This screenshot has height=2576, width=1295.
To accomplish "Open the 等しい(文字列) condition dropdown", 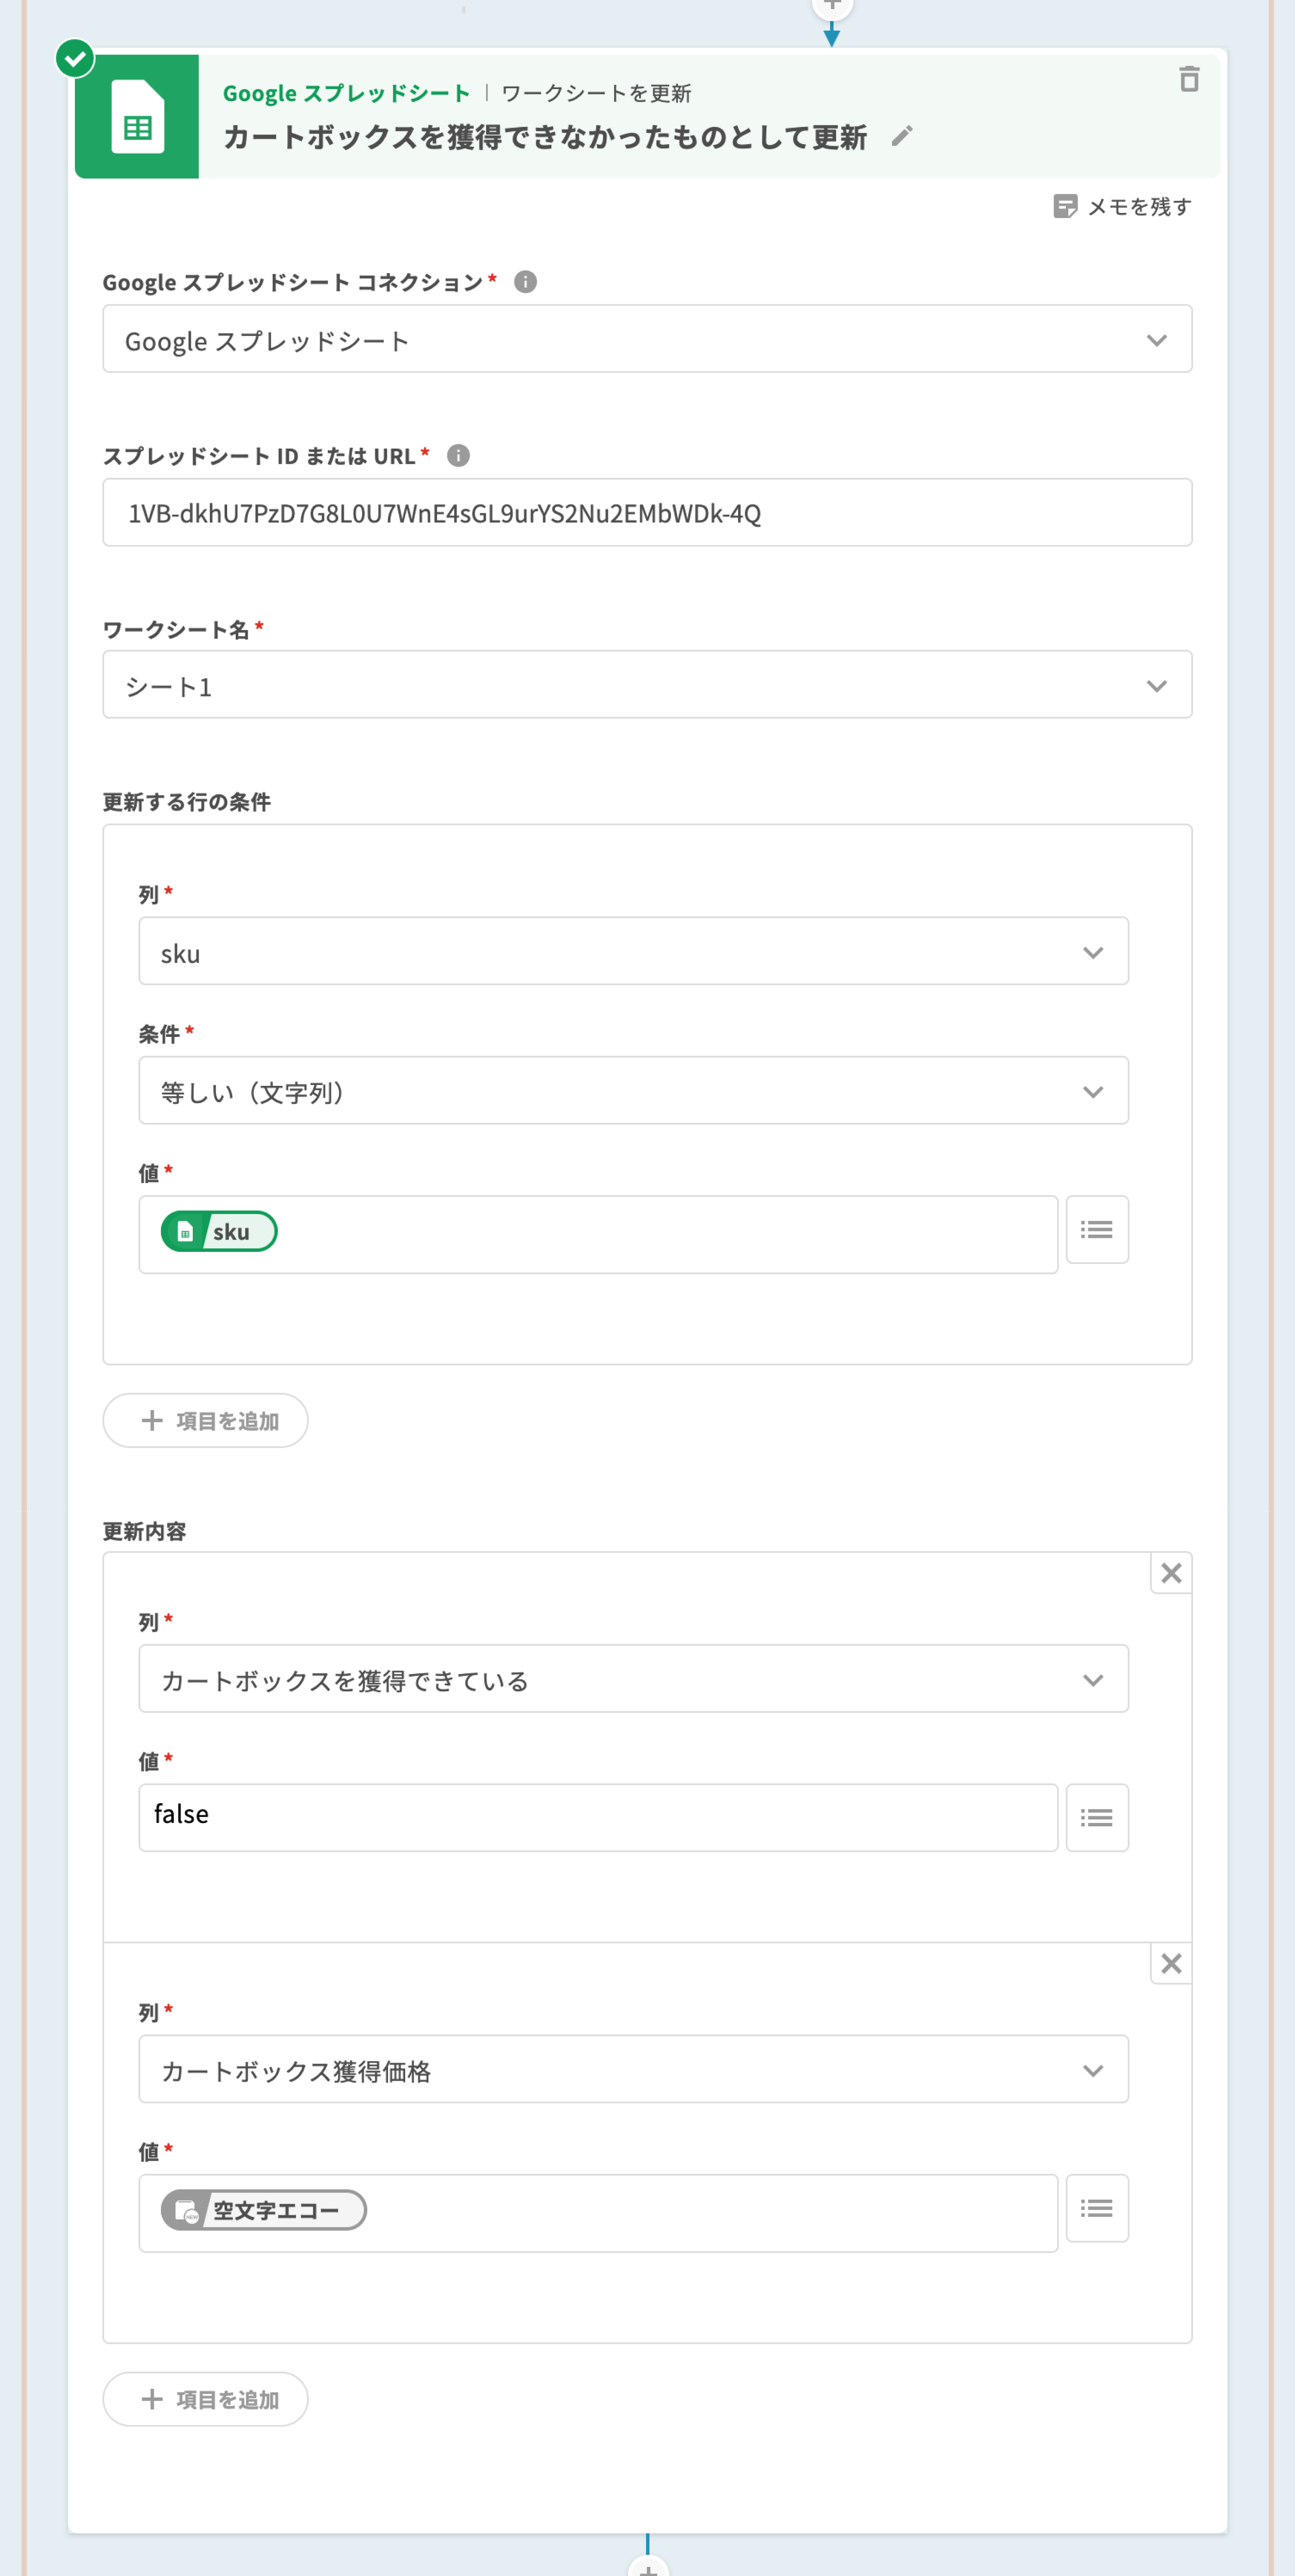I will click(633, 1091).
